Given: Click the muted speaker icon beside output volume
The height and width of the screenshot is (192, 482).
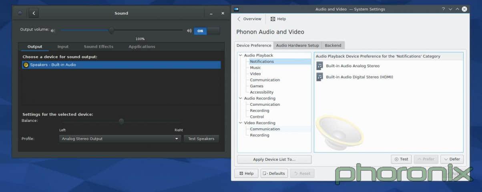Looking at the screenshot, I should coord(53,30).
